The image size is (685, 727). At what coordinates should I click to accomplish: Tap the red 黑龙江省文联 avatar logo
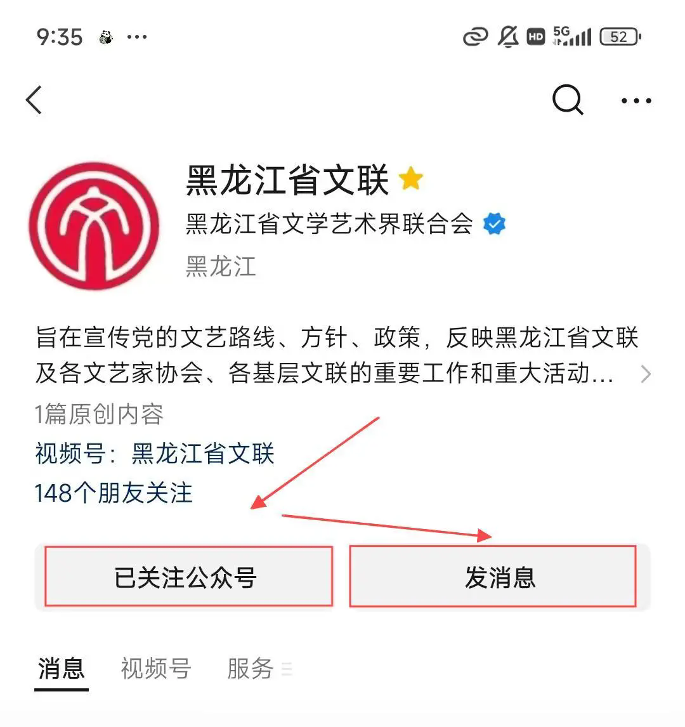pyautogui.click(x=94, y=226)
